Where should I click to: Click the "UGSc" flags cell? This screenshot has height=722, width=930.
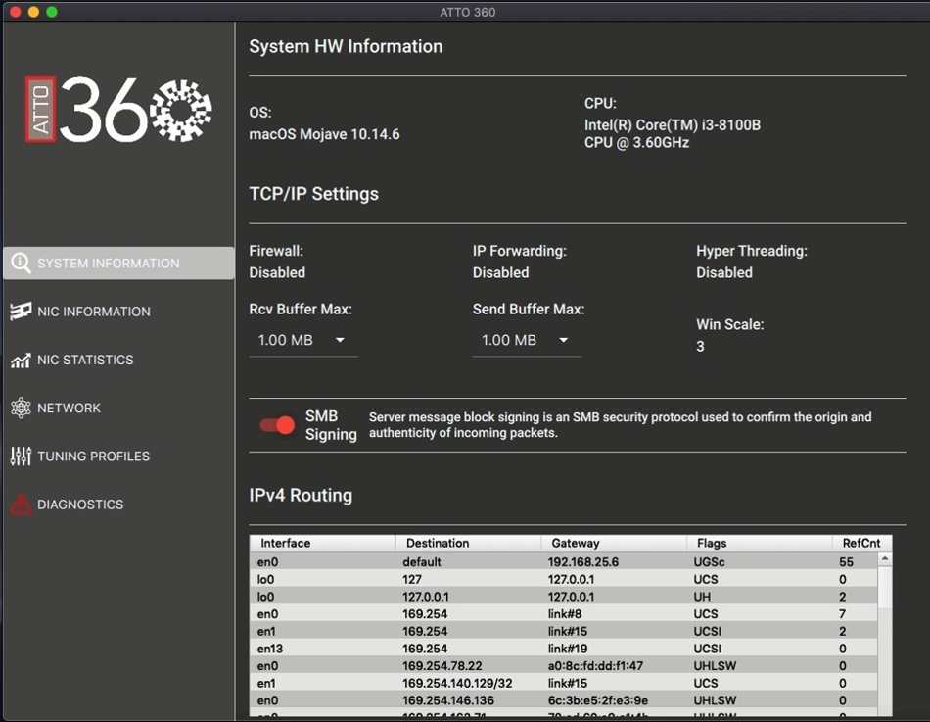(x=710, y=561)
